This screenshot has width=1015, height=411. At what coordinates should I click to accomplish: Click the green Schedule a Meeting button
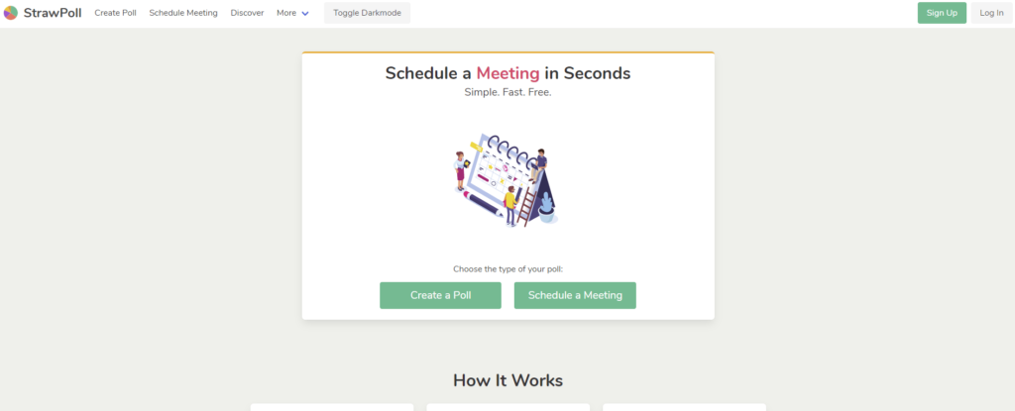tap(575, 295)
